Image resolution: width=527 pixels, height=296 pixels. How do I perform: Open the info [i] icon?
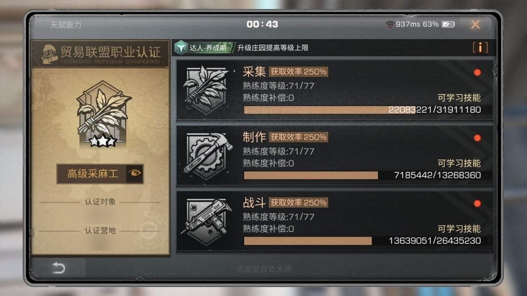pos(480,48)
